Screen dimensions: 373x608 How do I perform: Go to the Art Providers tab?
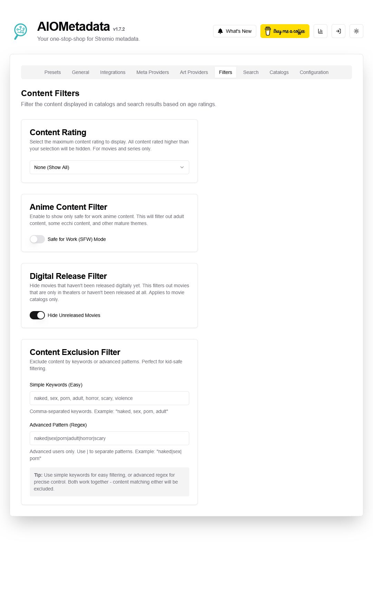[194, 72]
